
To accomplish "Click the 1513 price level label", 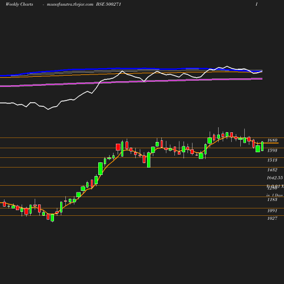I will (x=272, y=160).
